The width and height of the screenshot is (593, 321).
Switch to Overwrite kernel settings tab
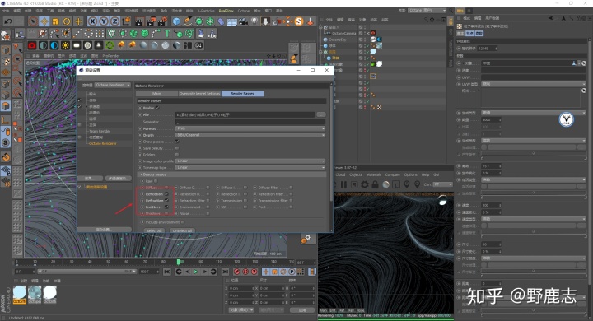(x=199, y=93)
